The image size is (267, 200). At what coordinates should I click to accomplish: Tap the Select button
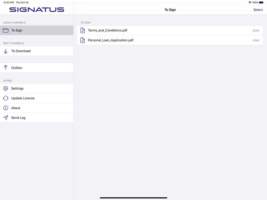tap(258, 10)
